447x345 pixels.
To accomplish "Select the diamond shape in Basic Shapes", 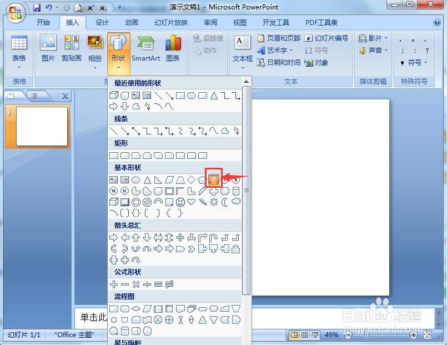I will click(191, 179).
